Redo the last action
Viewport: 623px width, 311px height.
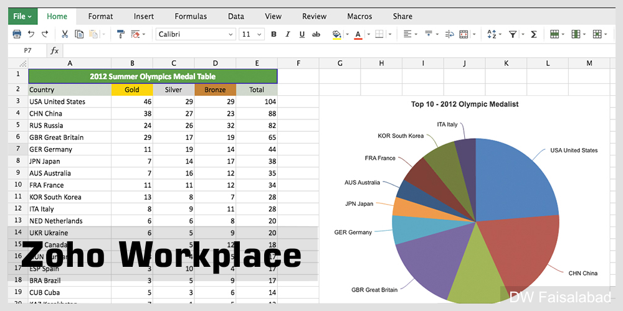click(45, 34)
